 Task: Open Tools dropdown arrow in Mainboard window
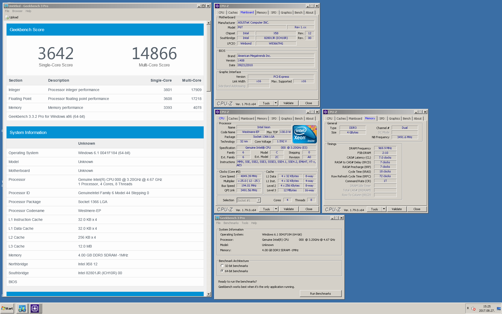pyautogui.click(x=276, y=103)
